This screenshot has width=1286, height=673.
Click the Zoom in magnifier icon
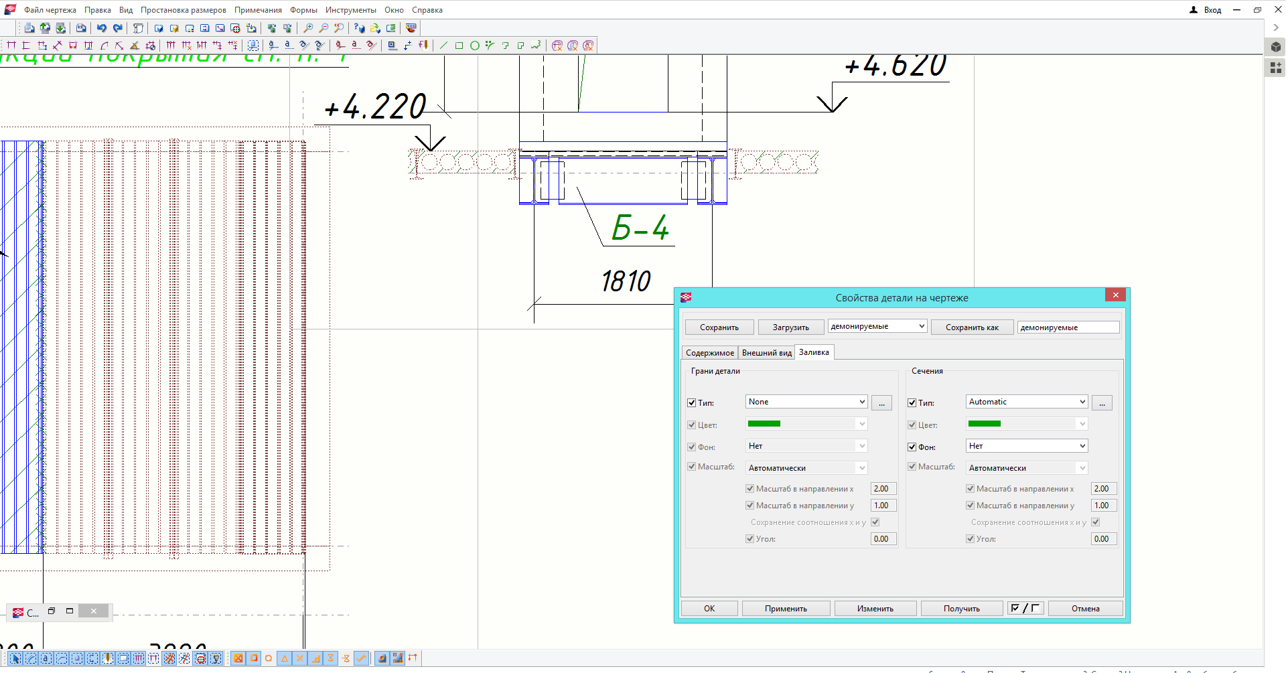[x=308, y=28]
